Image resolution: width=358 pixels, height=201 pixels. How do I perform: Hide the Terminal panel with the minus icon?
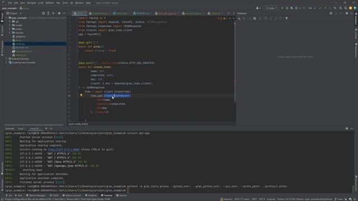click(352, 128)
